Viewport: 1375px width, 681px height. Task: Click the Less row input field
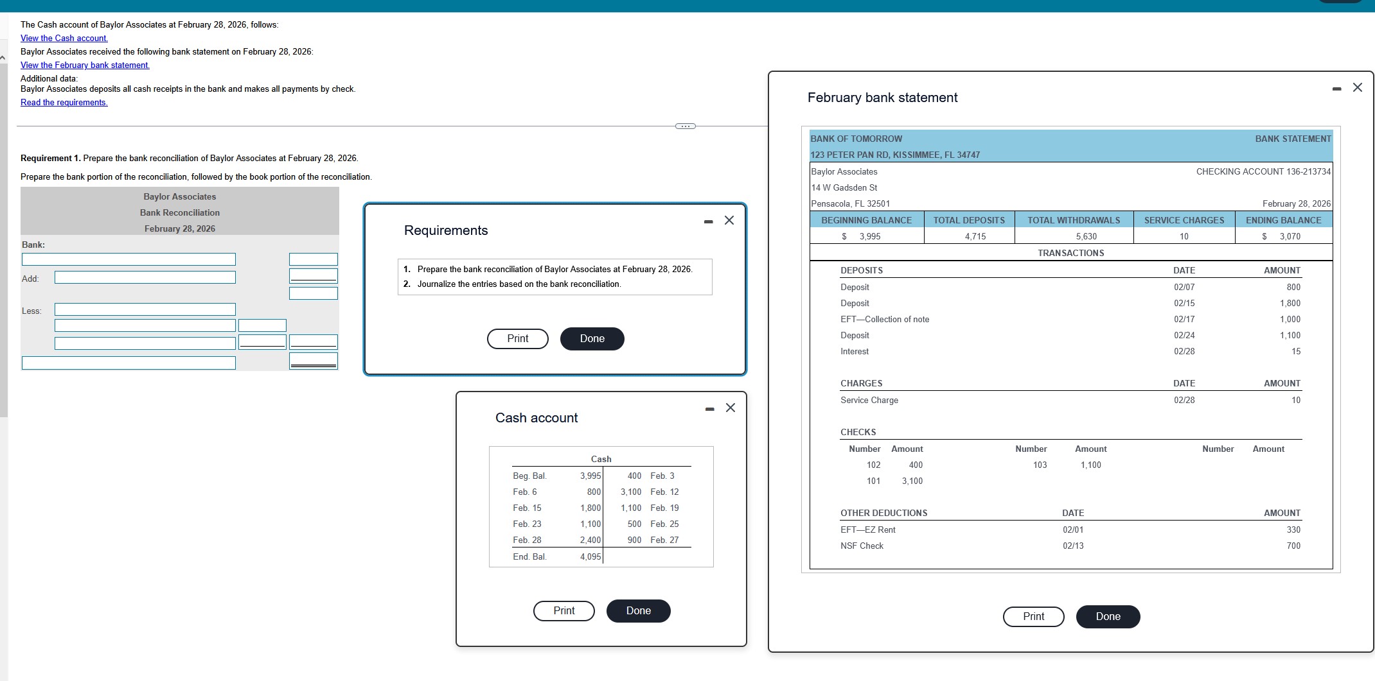click(145, 309)
